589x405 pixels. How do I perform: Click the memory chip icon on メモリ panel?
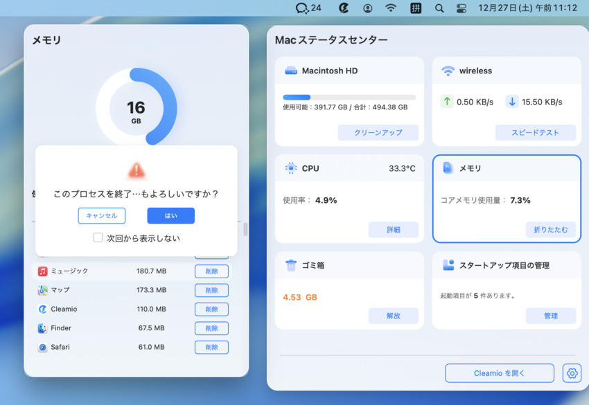448,168
